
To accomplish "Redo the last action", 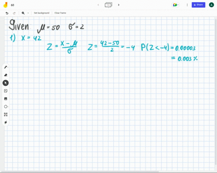I will [x=14, y=13].
